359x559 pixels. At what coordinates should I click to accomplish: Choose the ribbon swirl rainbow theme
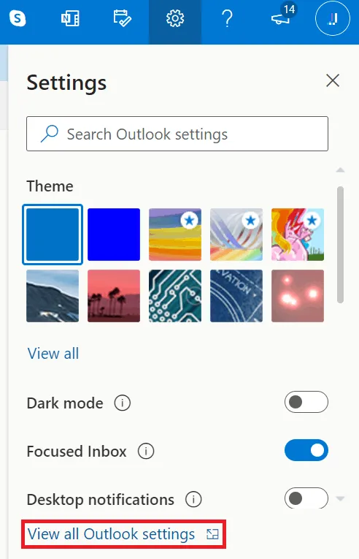tap(236, 235)
